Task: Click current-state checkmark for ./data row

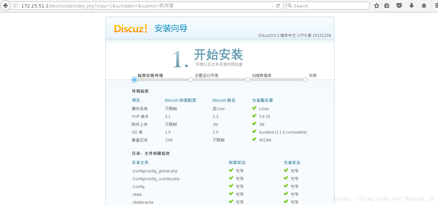Action: point(286,194)
